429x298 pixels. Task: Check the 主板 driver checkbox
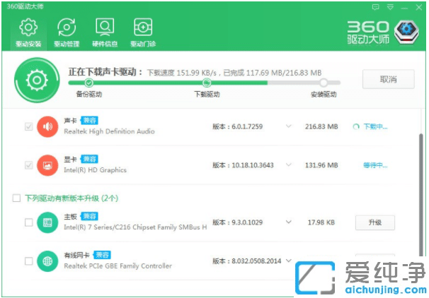(28, 222)
